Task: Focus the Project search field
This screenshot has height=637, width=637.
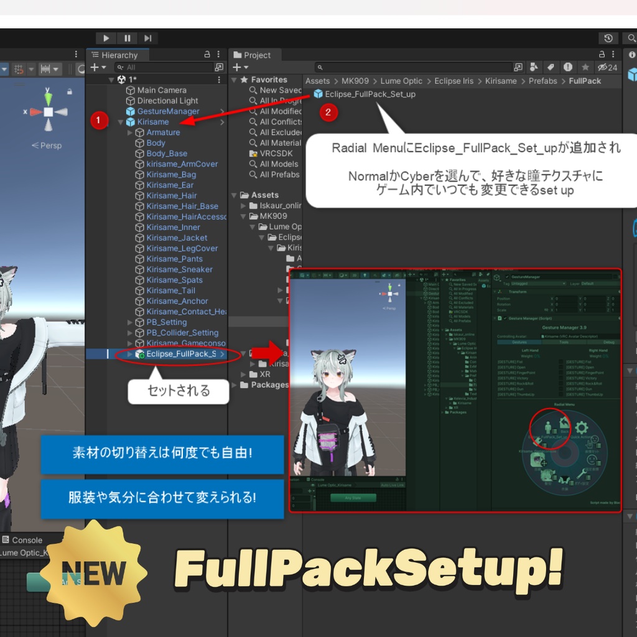Action: coord(413,67)
